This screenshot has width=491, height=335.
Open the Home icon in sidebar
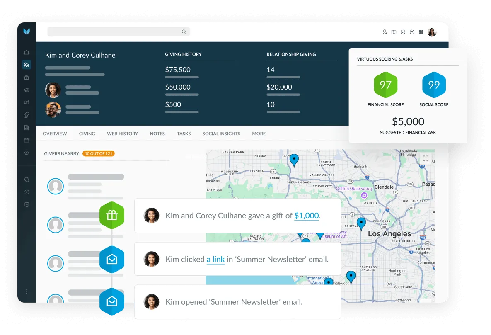27,52
